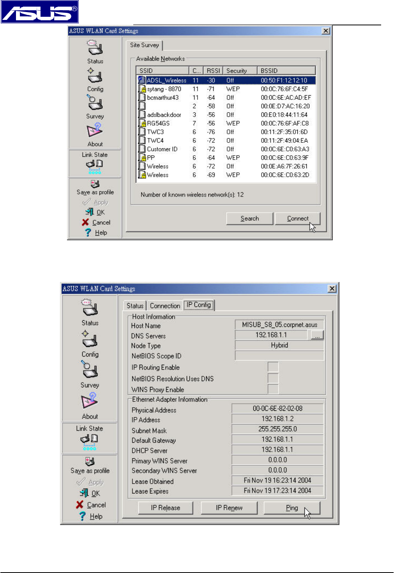Open DNS Servers list with ellipsis button
394x573 pixels.
tap(317, 335)
